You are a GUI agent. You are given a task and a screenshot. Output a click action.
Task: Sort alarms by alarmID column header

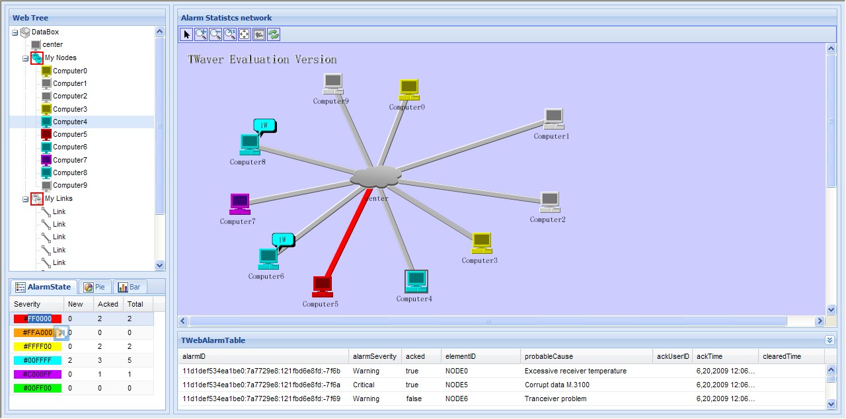click(263, 357)
